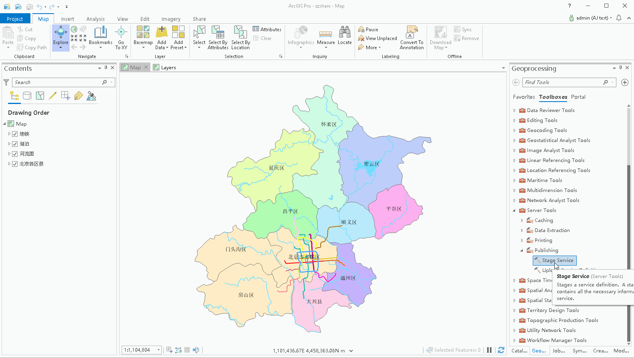Switch Contents to List By Snapping
The height and width of the screenshot is (358, 634).
66,96
